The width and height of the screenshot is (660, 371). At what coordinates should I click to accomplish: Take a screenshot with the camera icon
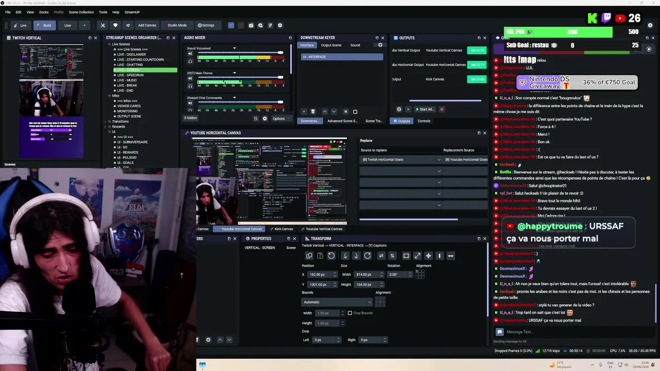(x=251, y=25)
